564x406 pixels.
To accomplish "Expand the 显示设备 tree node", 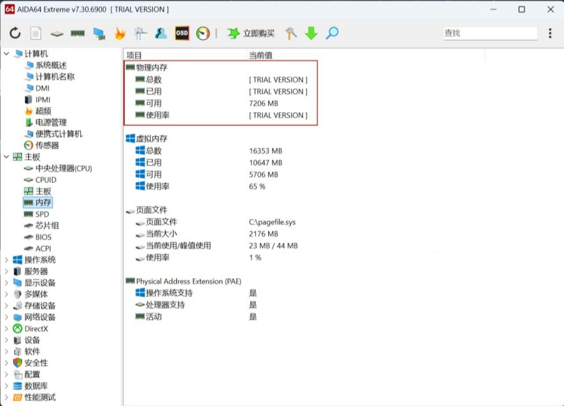I will pyautogui.click(x=6, y=283).
